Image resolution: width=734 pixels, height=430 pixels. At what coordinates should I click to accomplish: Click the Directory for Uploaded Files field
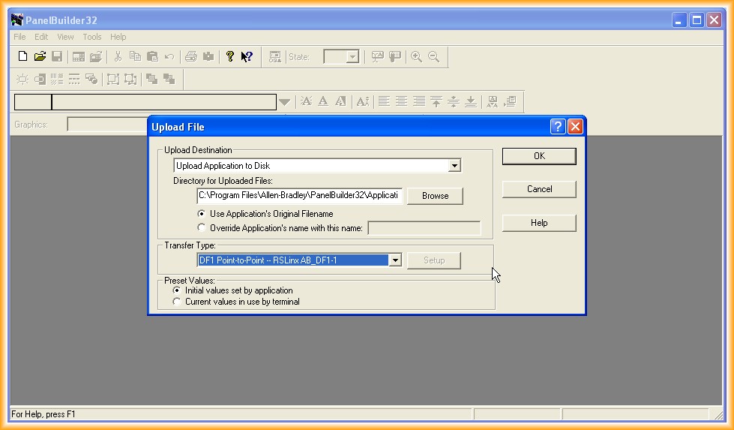tap(300, 196)
